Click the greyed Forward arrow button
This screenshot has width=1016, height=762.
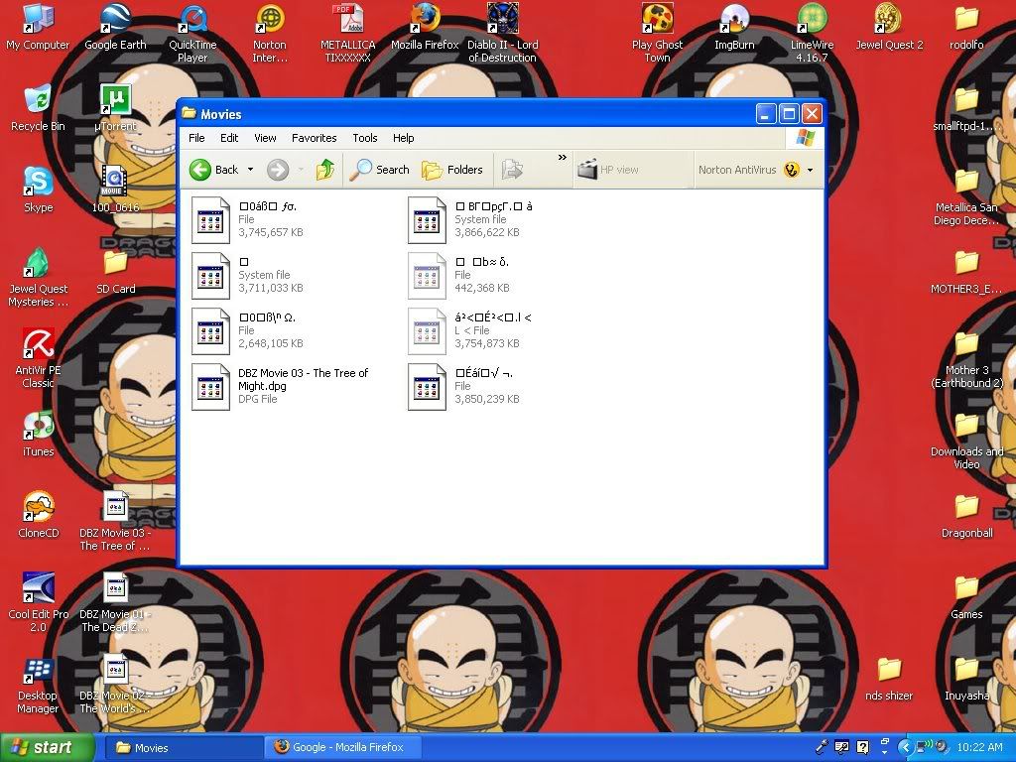278,170
